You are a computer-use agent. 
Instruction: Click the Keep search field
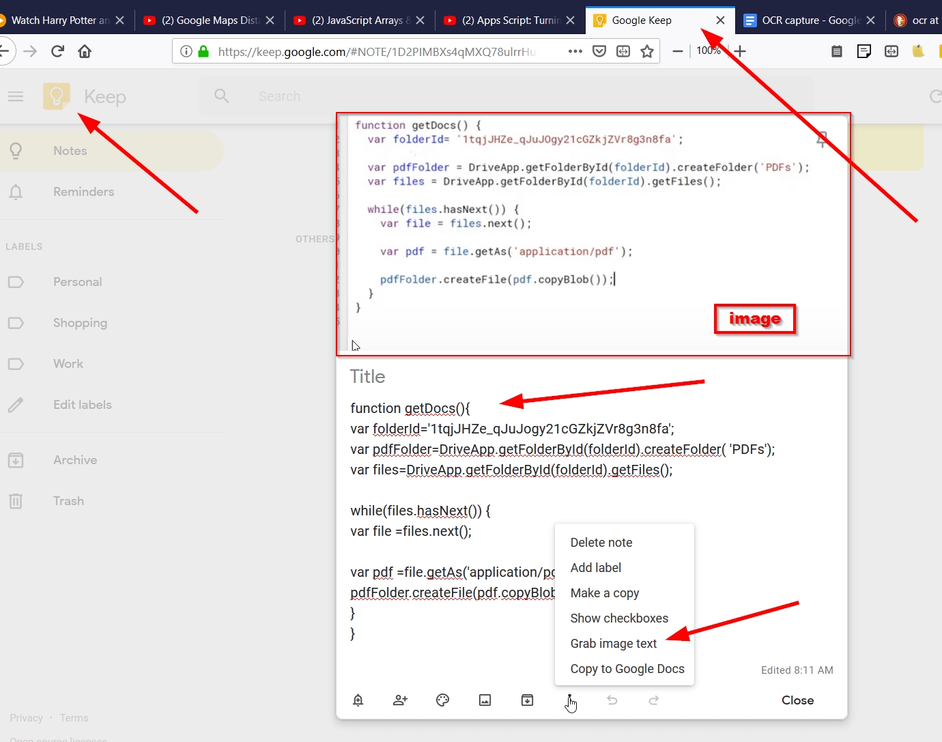click(478, 97)
